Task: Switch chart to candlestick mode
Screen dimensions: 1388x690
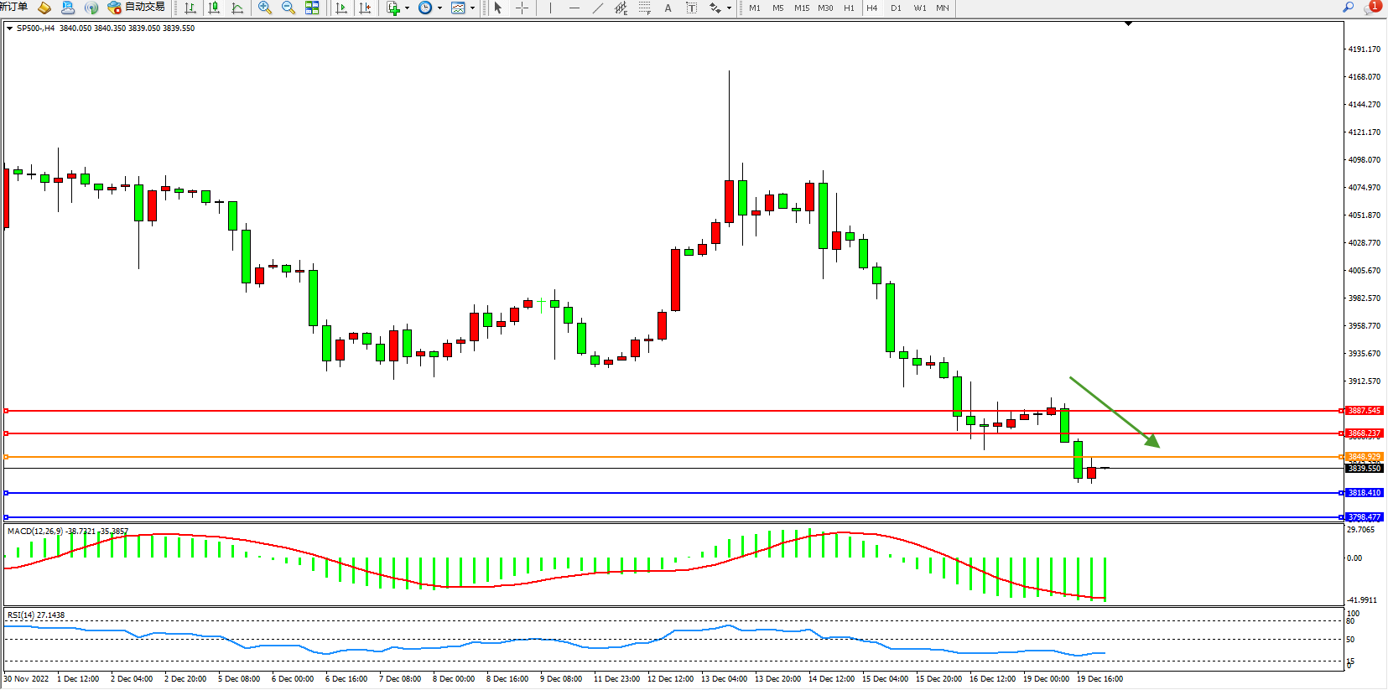Action: [214, 8]
